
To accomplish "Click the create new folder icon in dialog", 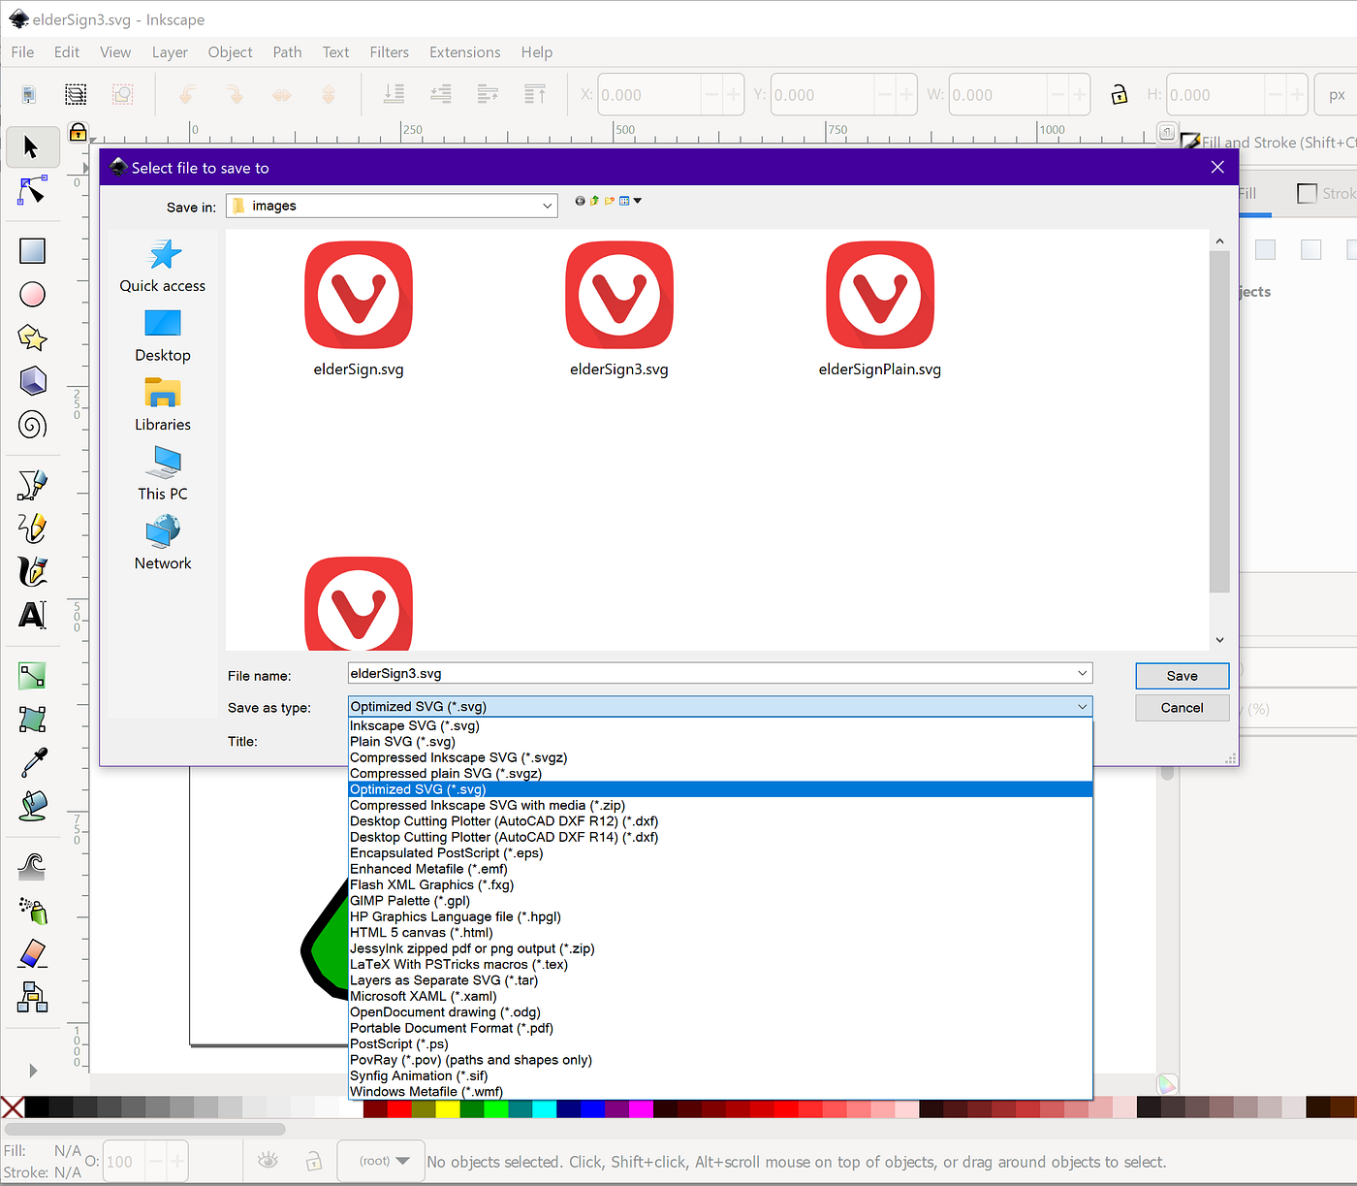I will [610, 201].
